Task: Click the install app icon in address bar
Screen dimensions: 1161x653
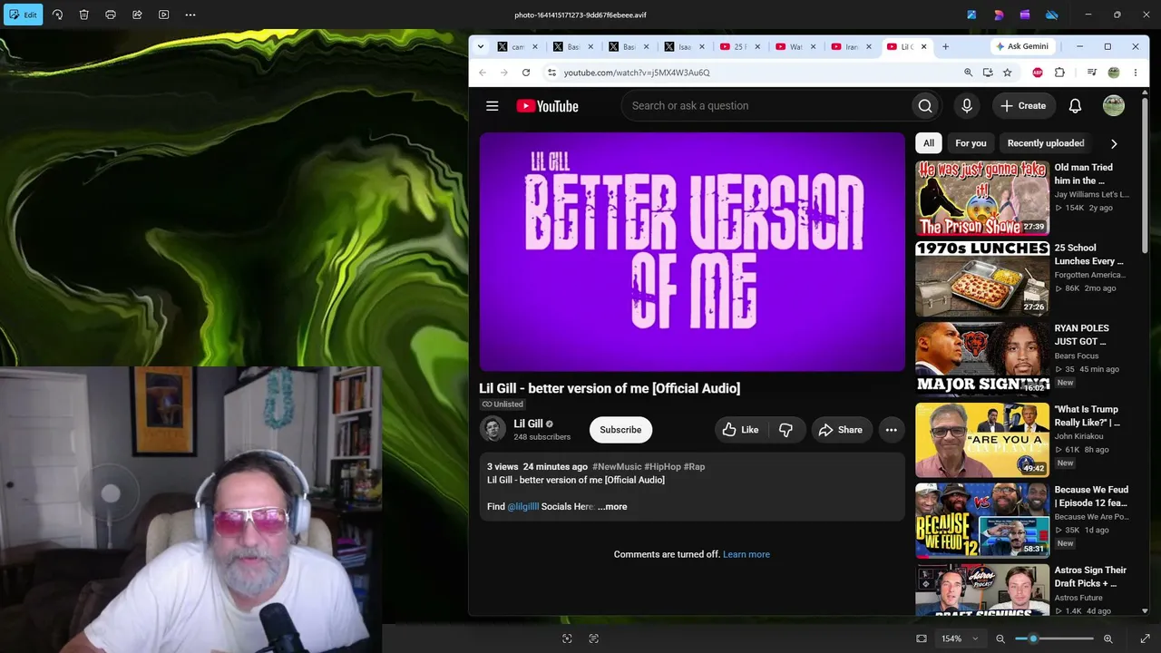Action: coord(988,73)
